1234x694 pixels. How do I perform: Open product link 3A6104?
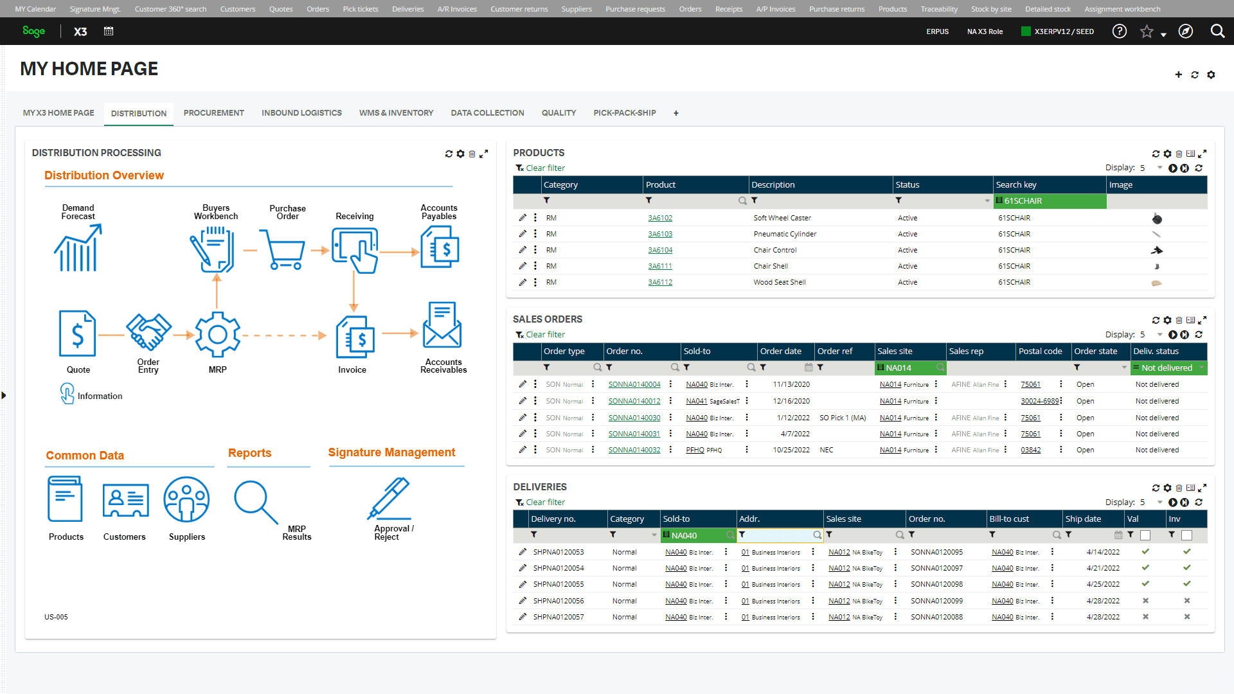(660, 250)
